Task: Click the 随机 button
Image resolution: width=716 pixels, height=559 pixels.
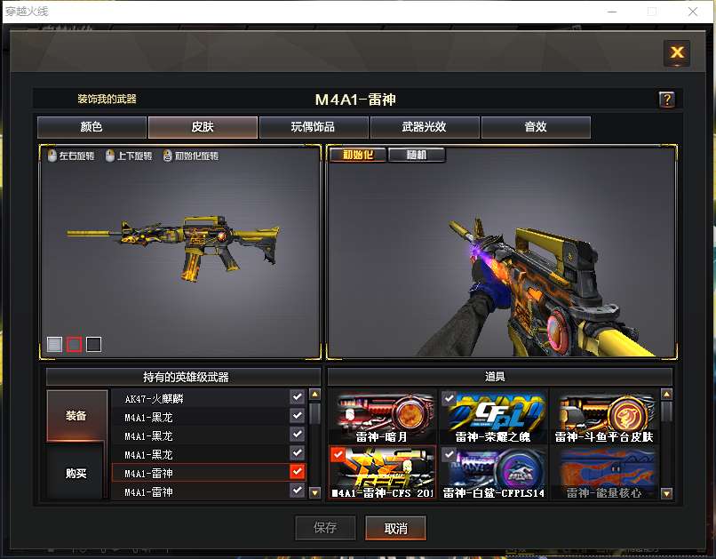Action: pyautogui.click(x=417, y=155)
